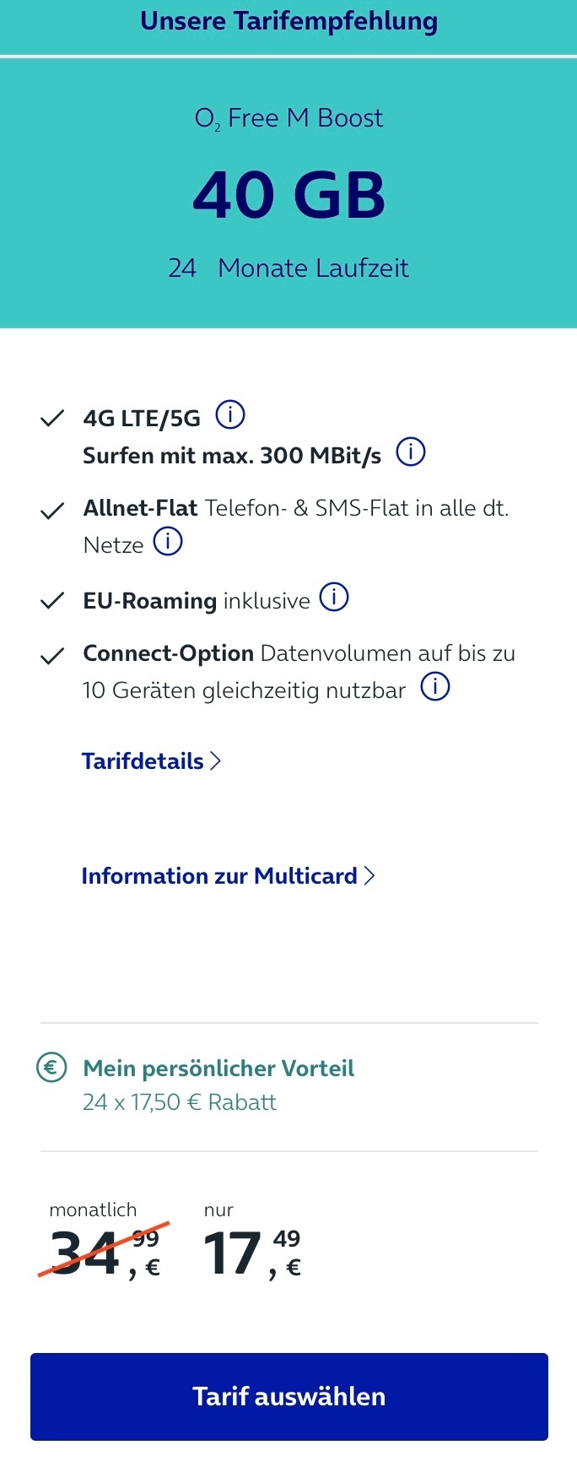Click Unsere Tarifempfehlung header
Screen dimensions: 577x1472
pyautogui.click(x=288, y=21)
